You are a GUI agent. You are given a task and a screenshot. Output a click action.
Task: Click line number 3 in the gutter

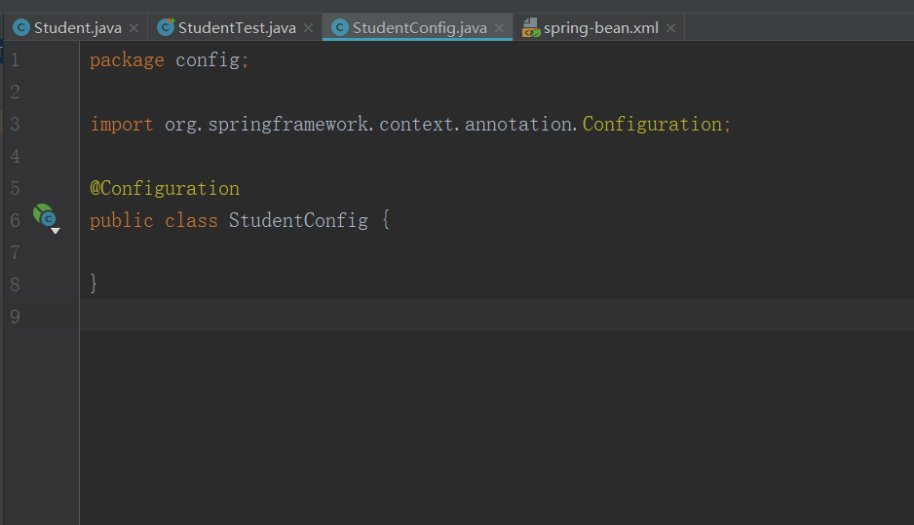click(15, 124)
